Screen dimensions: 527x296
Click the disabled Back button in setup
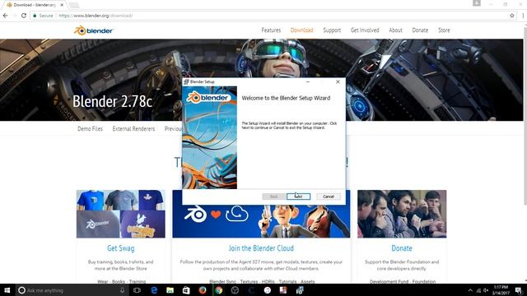[273, 197]
